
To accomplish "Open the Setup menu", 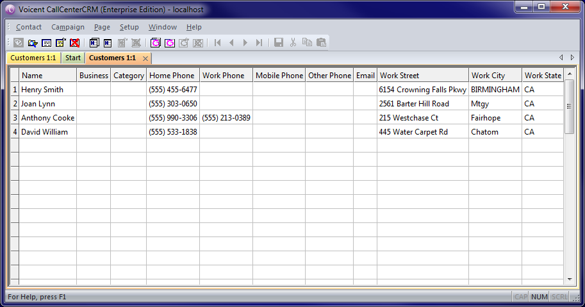I will tap(129, 27).
